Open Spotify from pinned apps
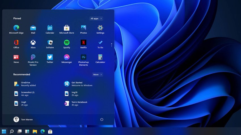This screenshot has width=241, height=135. tap(67, 44)
